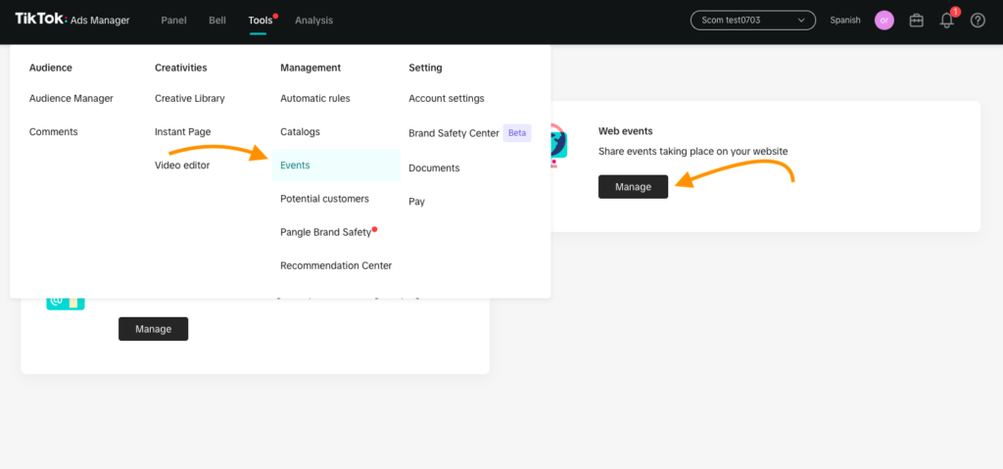Image resolution: width=1003 pixels, height=469 pixels.
Task: Click the TikTok Ads Manager logo
Action: [x=72, y=20]
